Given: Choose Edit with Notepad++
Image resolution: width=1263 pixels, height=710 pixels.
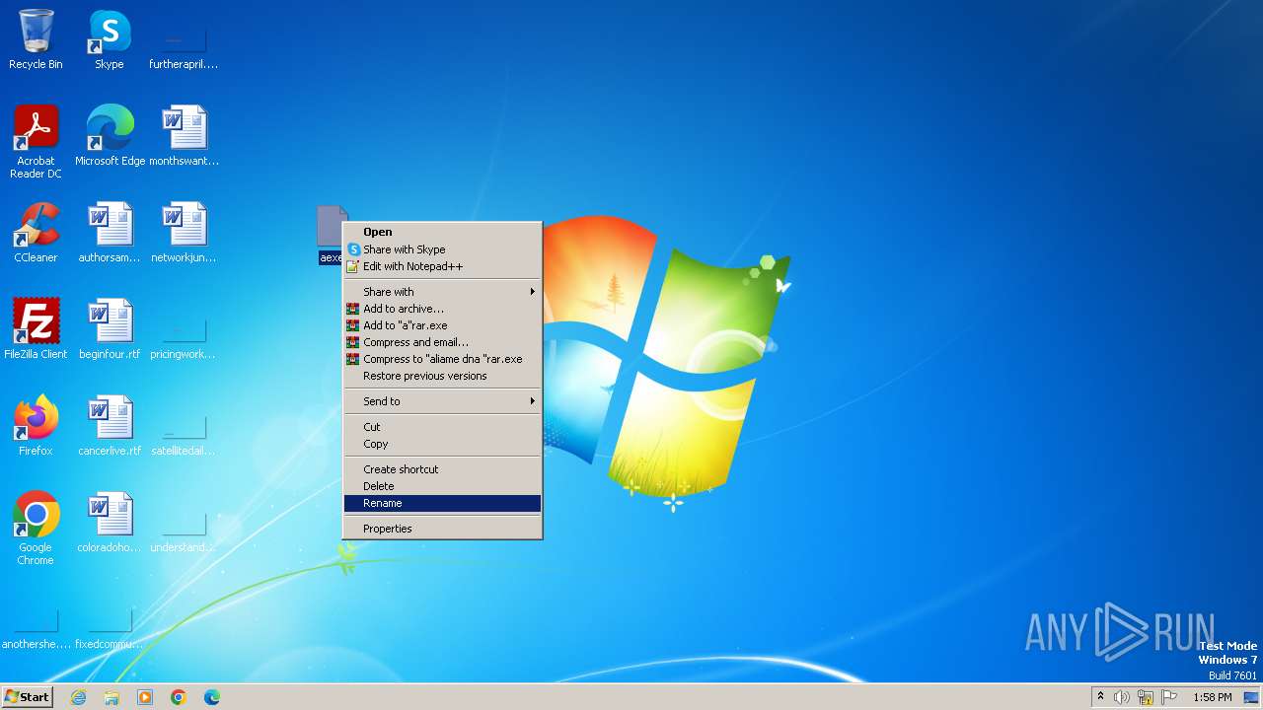Looking at the screenshot, I should (x=442, y=266).
